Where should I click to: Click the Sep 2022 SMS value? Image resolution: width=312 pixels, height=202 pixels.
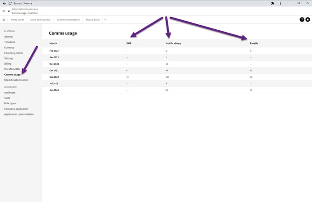coord(127,77)
